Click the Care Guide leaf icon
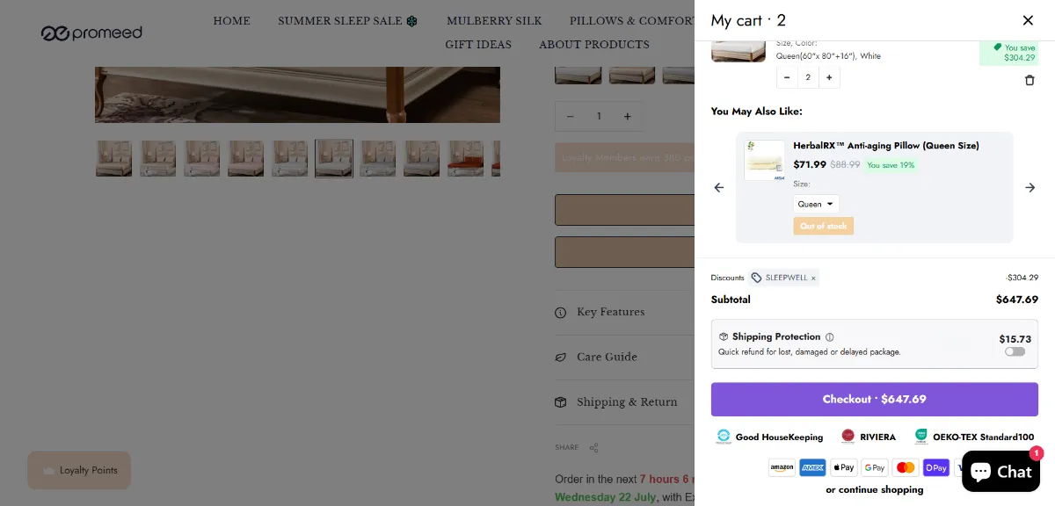This screenshot has width=1055, height=506. tap(561, 358)
